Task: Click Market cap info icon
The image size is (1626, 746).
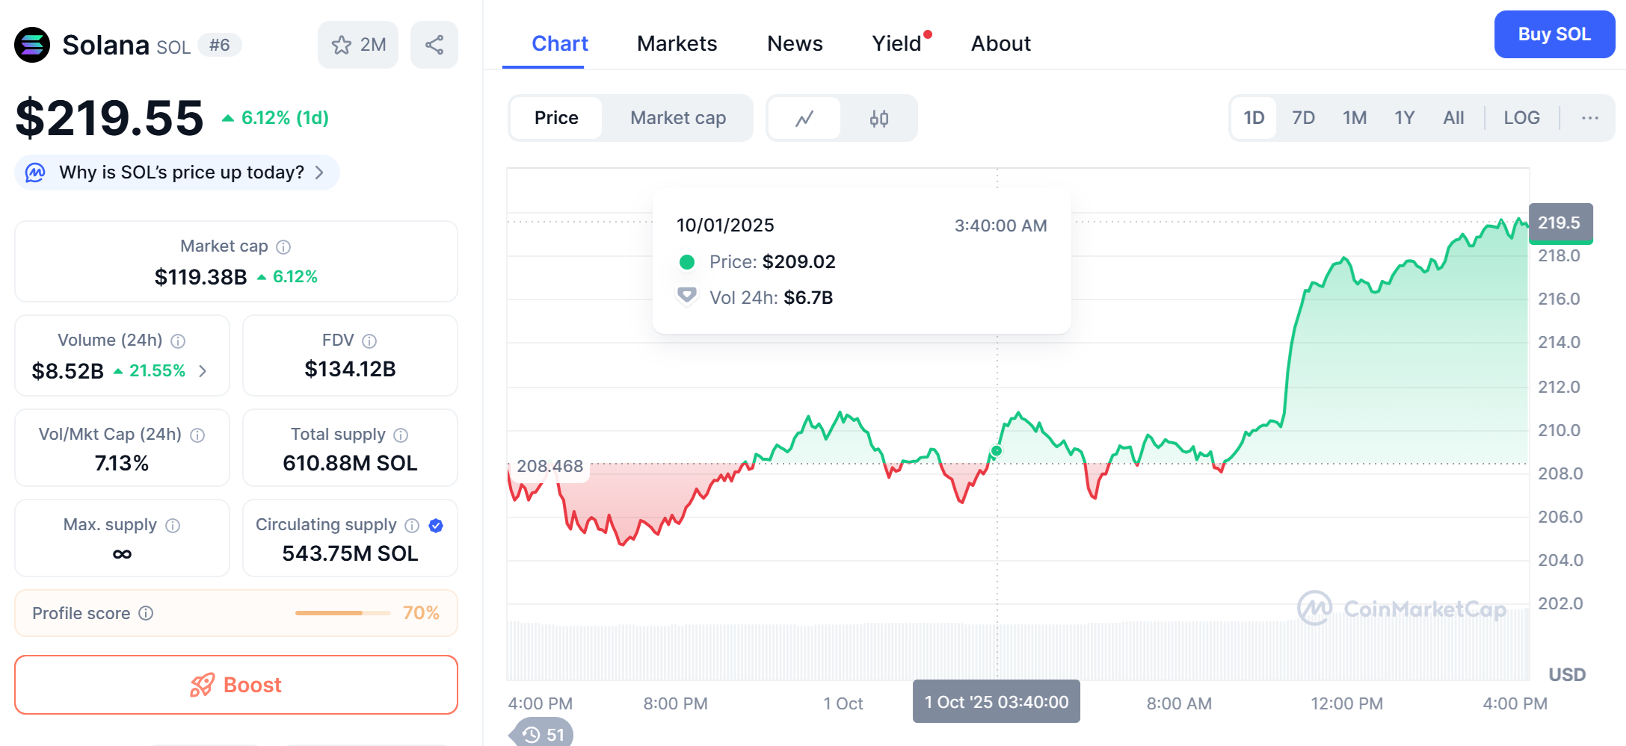Action: [283, 247]
